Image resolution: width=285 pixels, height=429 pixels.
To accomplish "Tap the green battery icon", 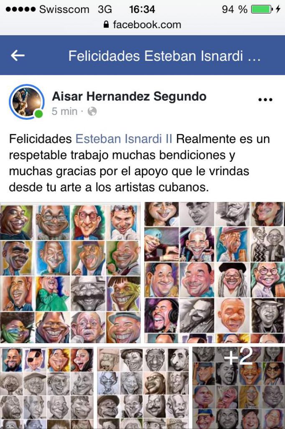I will click(262, 9).
